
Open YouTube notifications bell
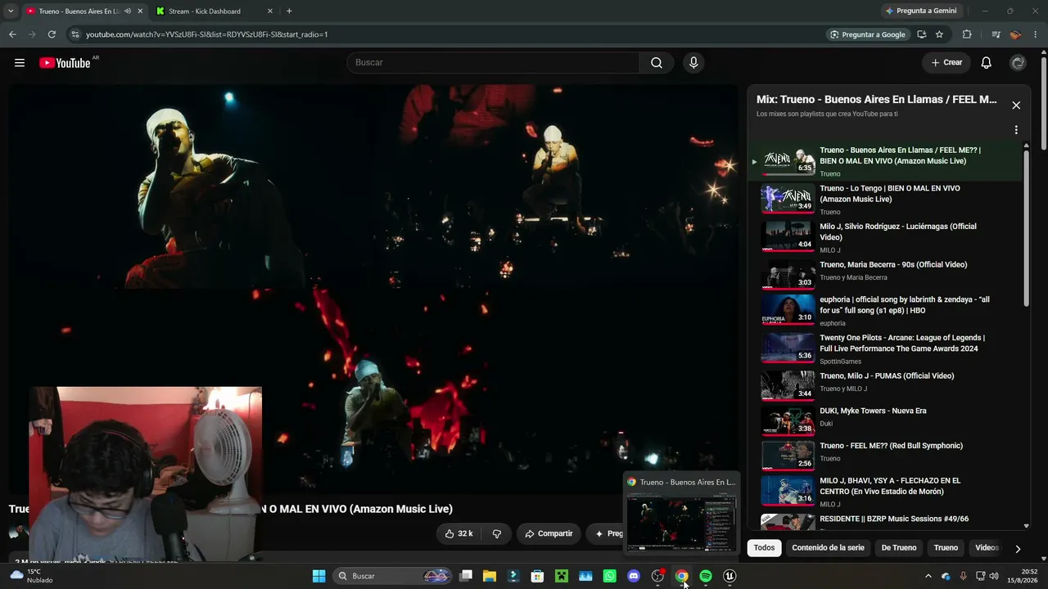tap(987, 63)
